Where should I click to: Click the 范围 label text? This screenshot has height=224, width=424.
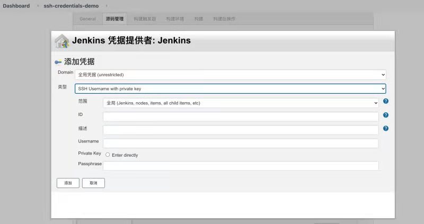click(x=83, y=101)
